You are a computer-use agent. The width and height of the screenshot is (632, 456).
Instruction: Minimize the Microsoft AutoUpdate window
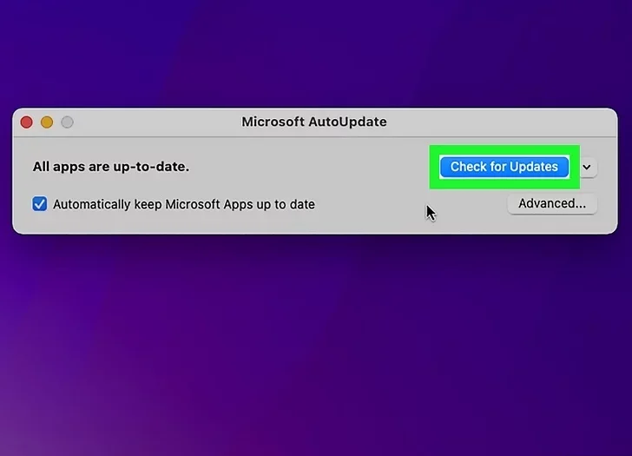[47, 122]
